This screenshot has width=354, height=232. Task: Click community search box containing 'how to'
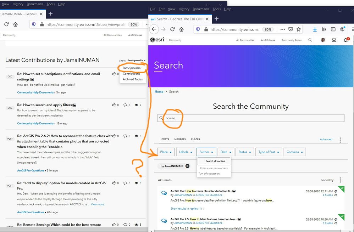tap(251, 118)
